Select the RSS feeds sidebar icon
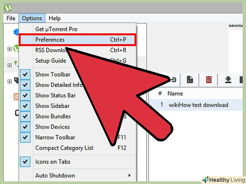The image size is (246, 184). [16, 96]
